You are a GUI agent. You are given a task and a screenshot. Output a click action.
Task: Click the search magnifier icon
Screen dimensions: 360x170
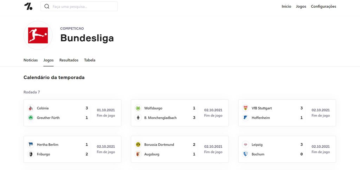[47, 6]
